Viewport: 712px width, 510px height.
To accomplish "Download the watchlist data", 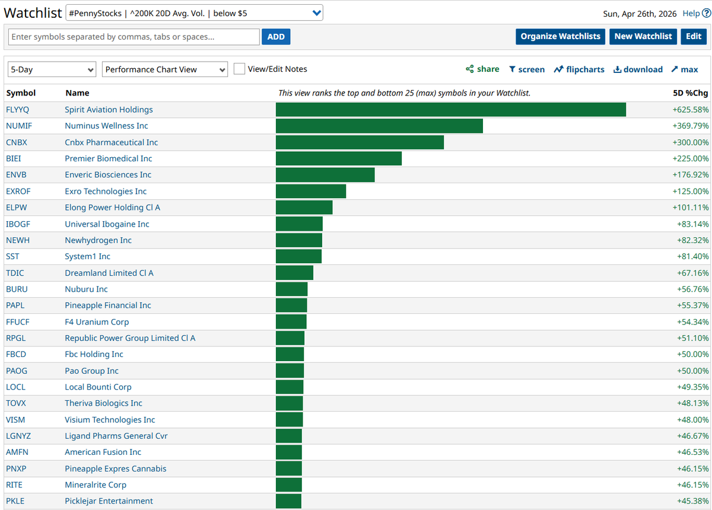I will (638, 69).
